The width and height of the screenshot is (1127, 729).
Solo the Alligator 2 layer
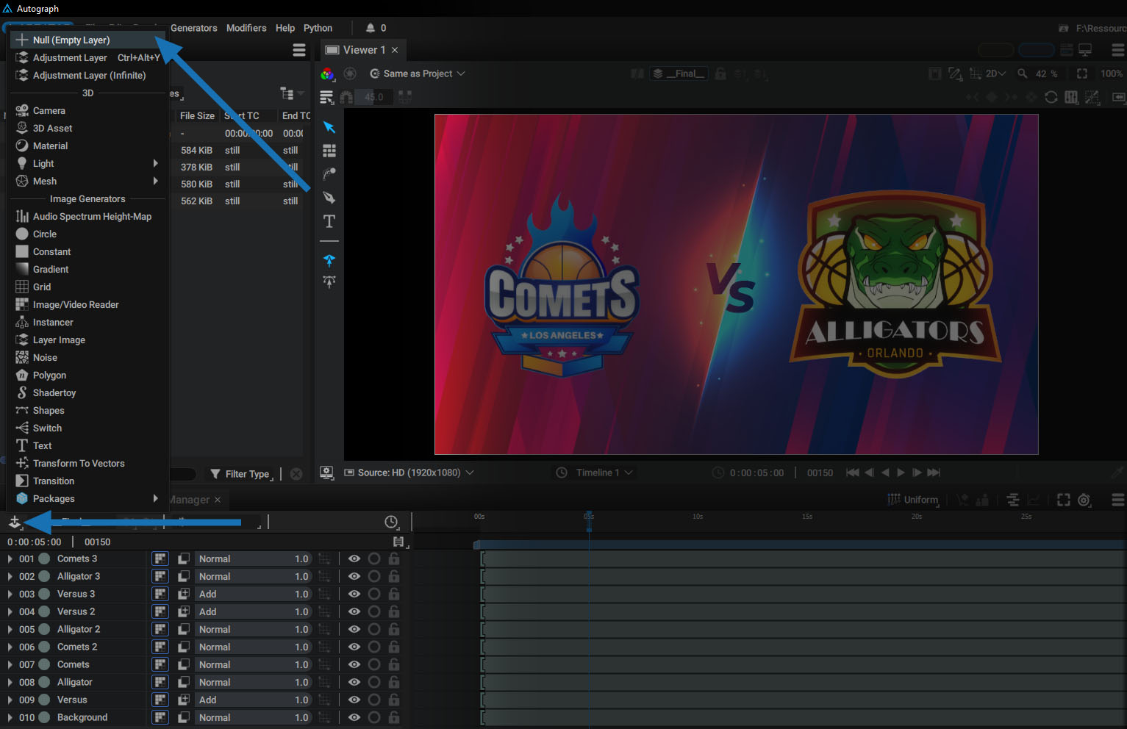coord(374,629)
